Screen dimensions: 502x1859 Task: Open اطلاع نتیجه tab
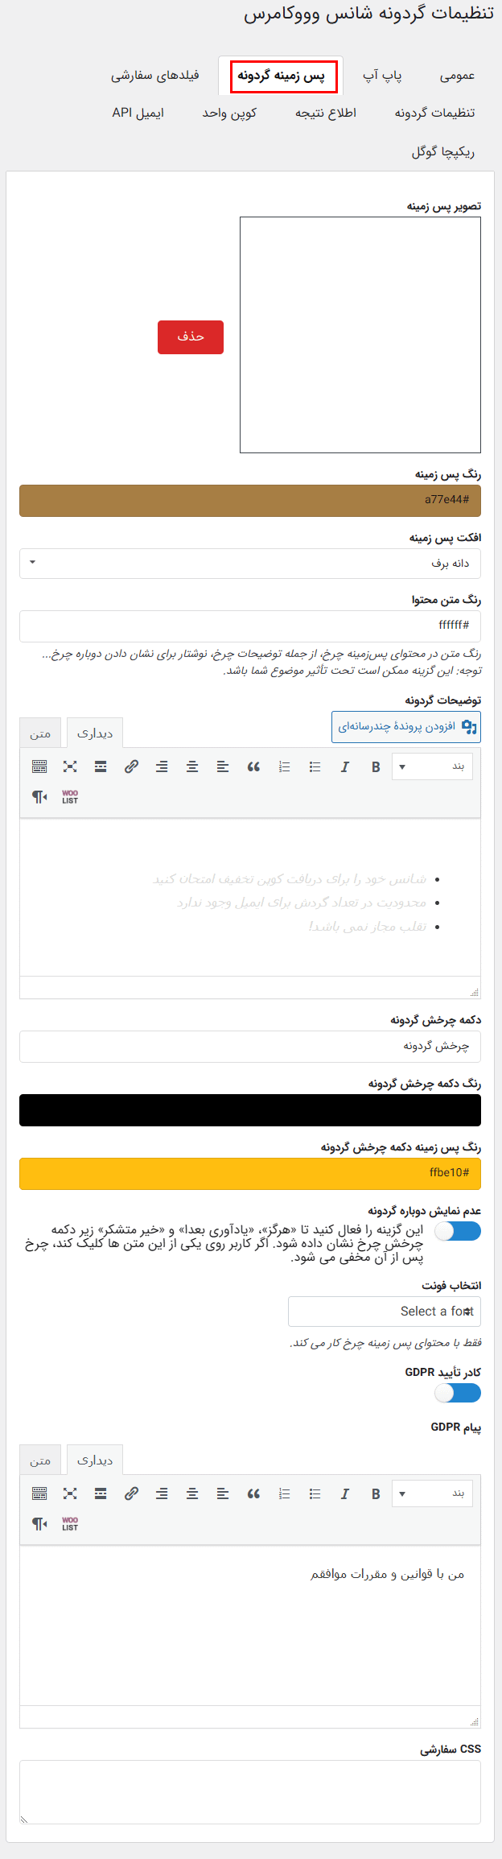point(326,113)
